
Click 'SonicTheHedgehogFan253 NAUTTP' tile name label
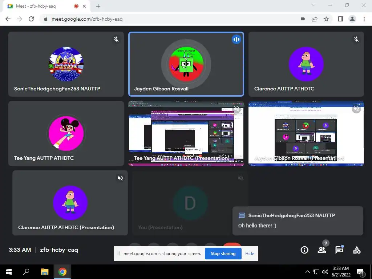[57, 89]
